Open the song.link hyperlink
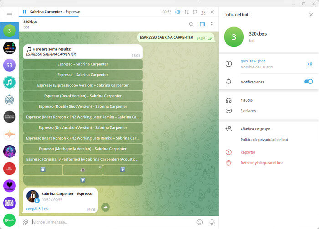Image resolution: width=319 pixels, height=229 pixels. (x=33, y=208)
